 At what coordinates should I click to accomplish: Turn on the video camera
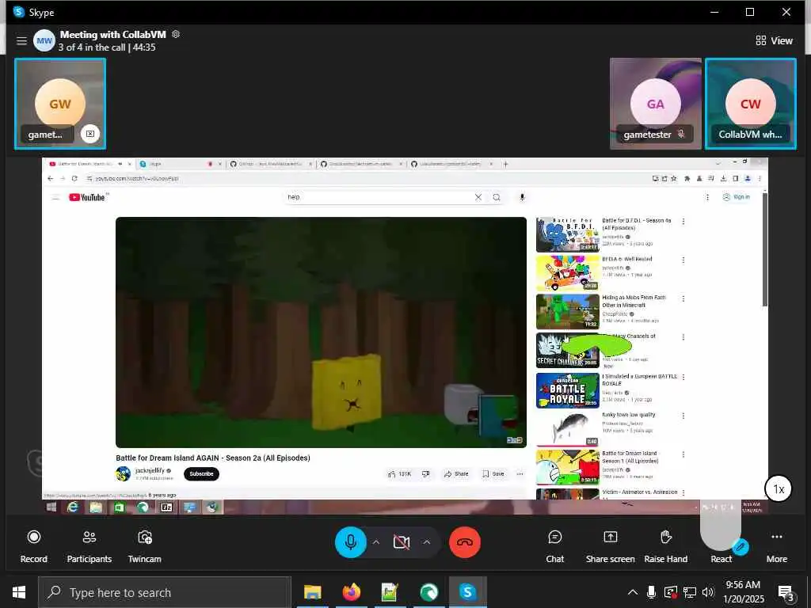point(401,541)
